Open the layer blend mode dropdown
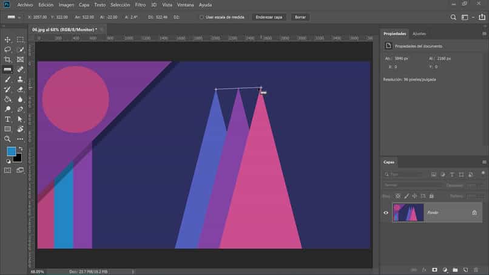Image resolution: width=489 pixels, height=275 pixels. click(x=413, y=185)
